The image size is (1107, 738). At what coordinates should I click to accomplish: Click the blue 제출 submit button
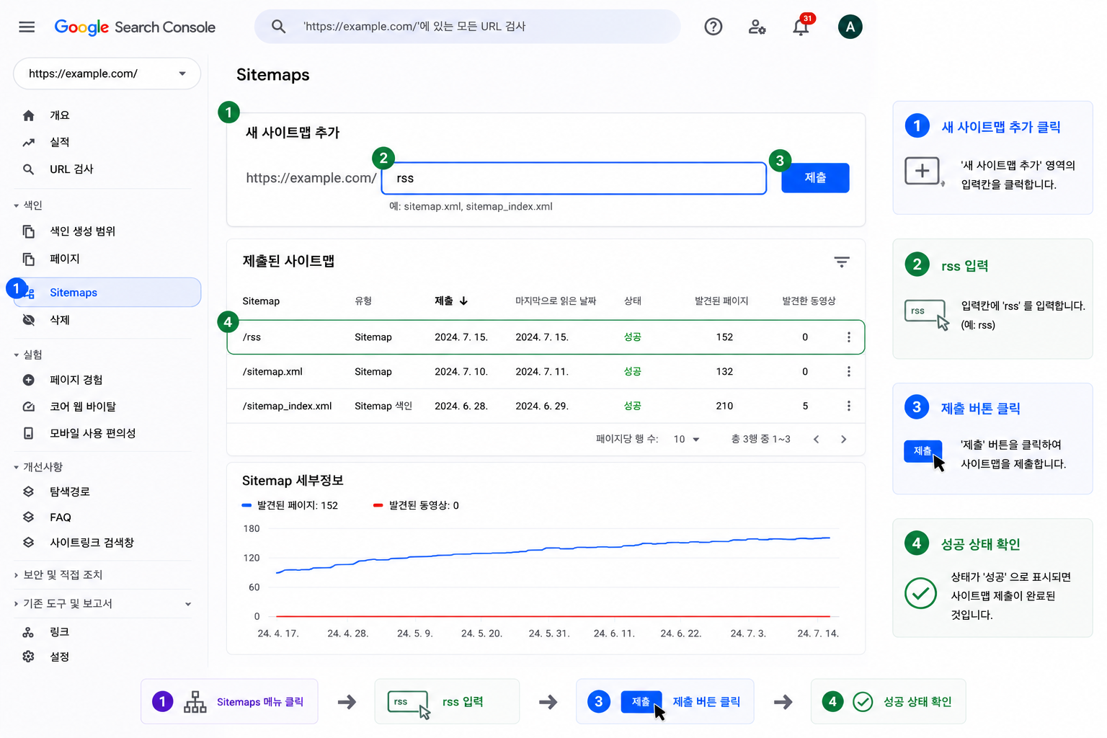[815, 178]
